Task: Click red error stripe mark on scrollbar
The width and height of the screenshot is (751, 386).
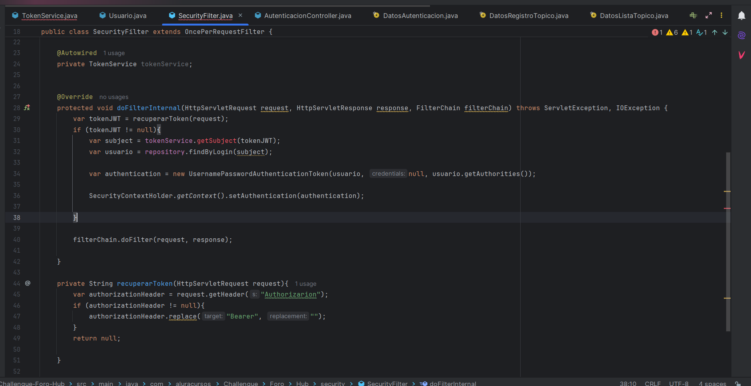Action: click(x=727, y=208)
